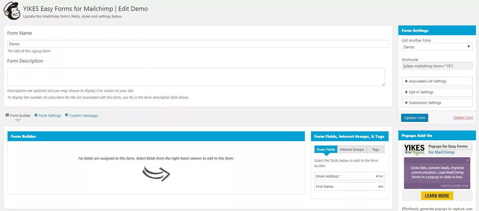Open the Edit Another Form dropdown

pos(437,47)
